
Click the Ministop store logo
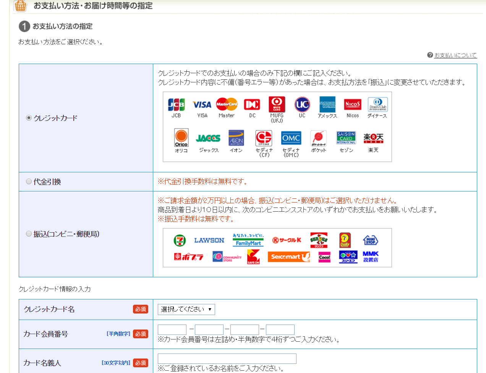(x=370, y=240)
